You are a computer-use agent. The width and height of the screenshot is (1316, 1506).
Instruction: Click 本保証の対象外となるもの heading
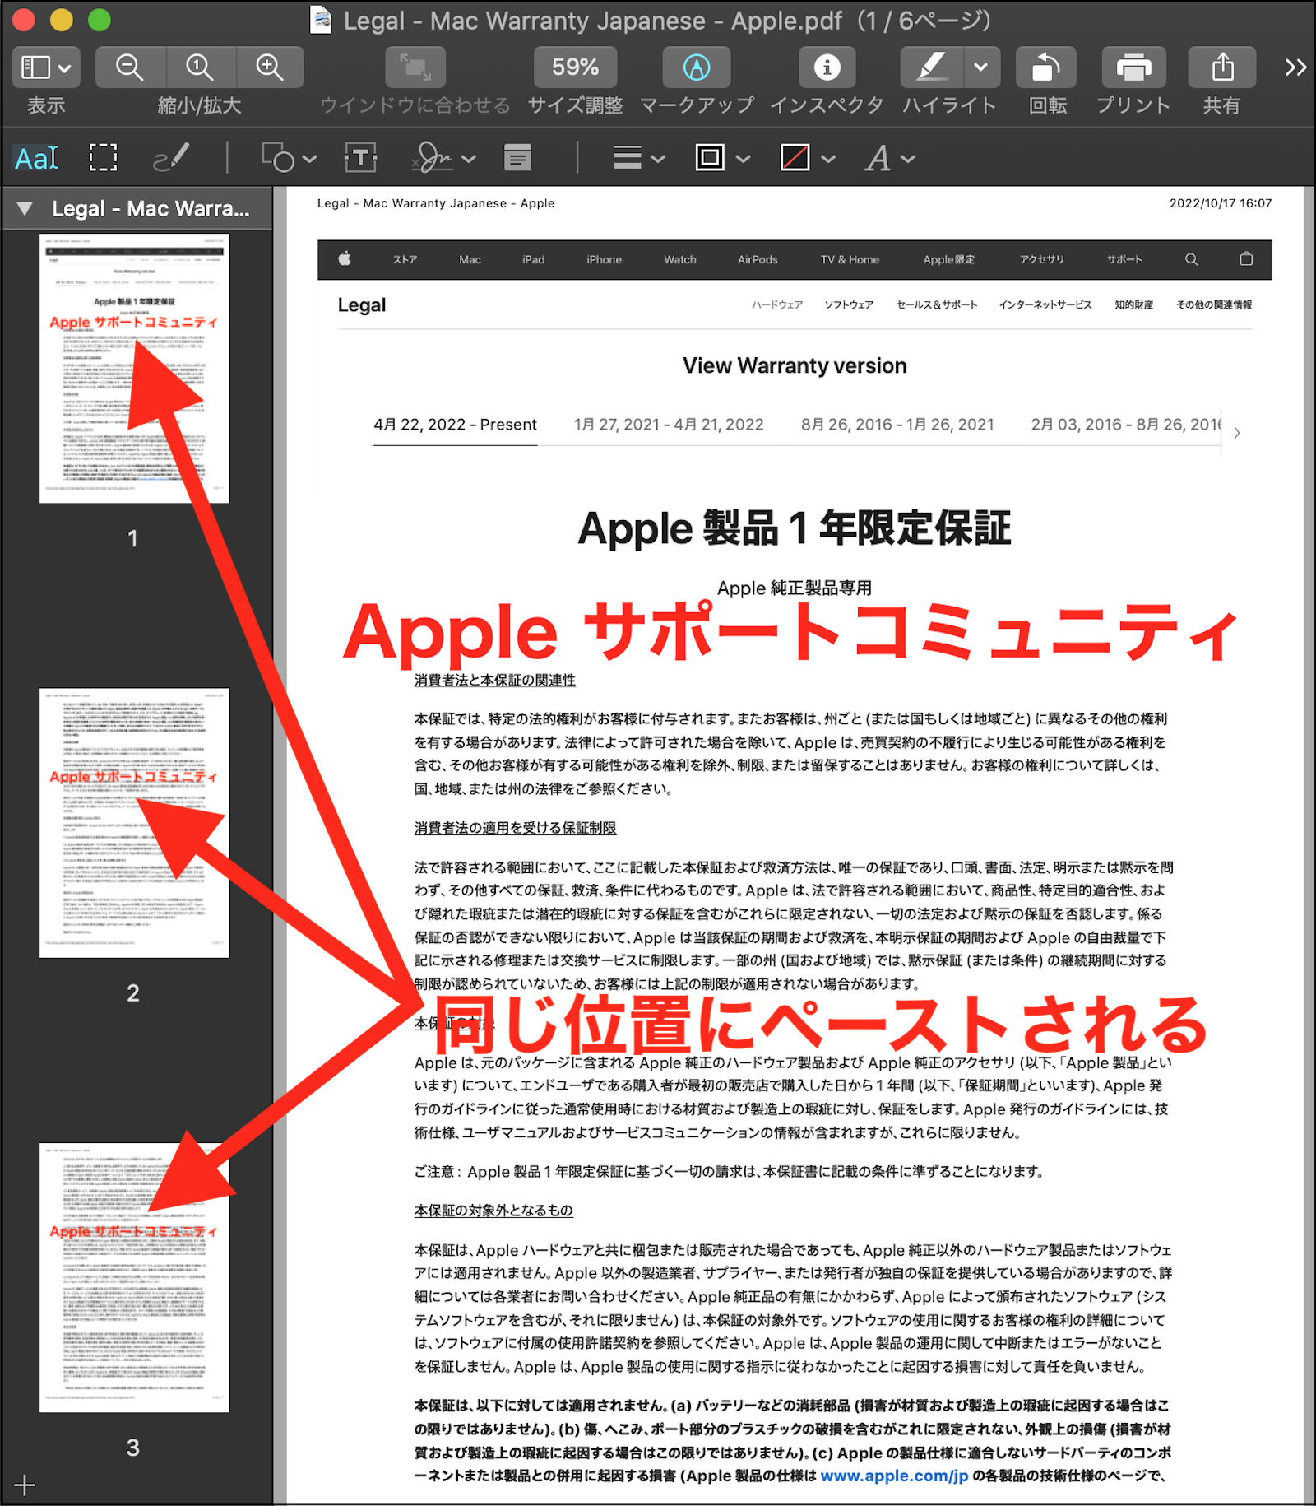(493, 1210)
